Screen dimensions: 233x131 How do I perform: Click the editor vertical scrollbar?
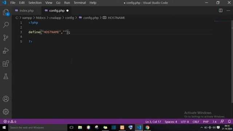pyautogui.click(x=232, y=61)
